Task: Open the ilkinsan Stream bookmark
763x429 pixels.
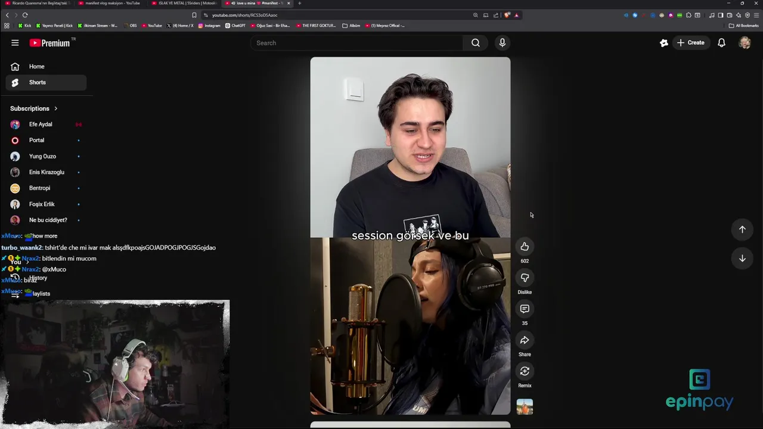Action: (98, 26)
